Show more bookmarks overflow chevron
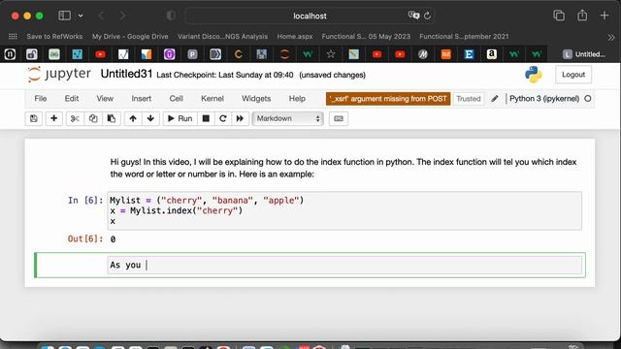This screenshot has height=349, width=621. [x=611, y=37]
